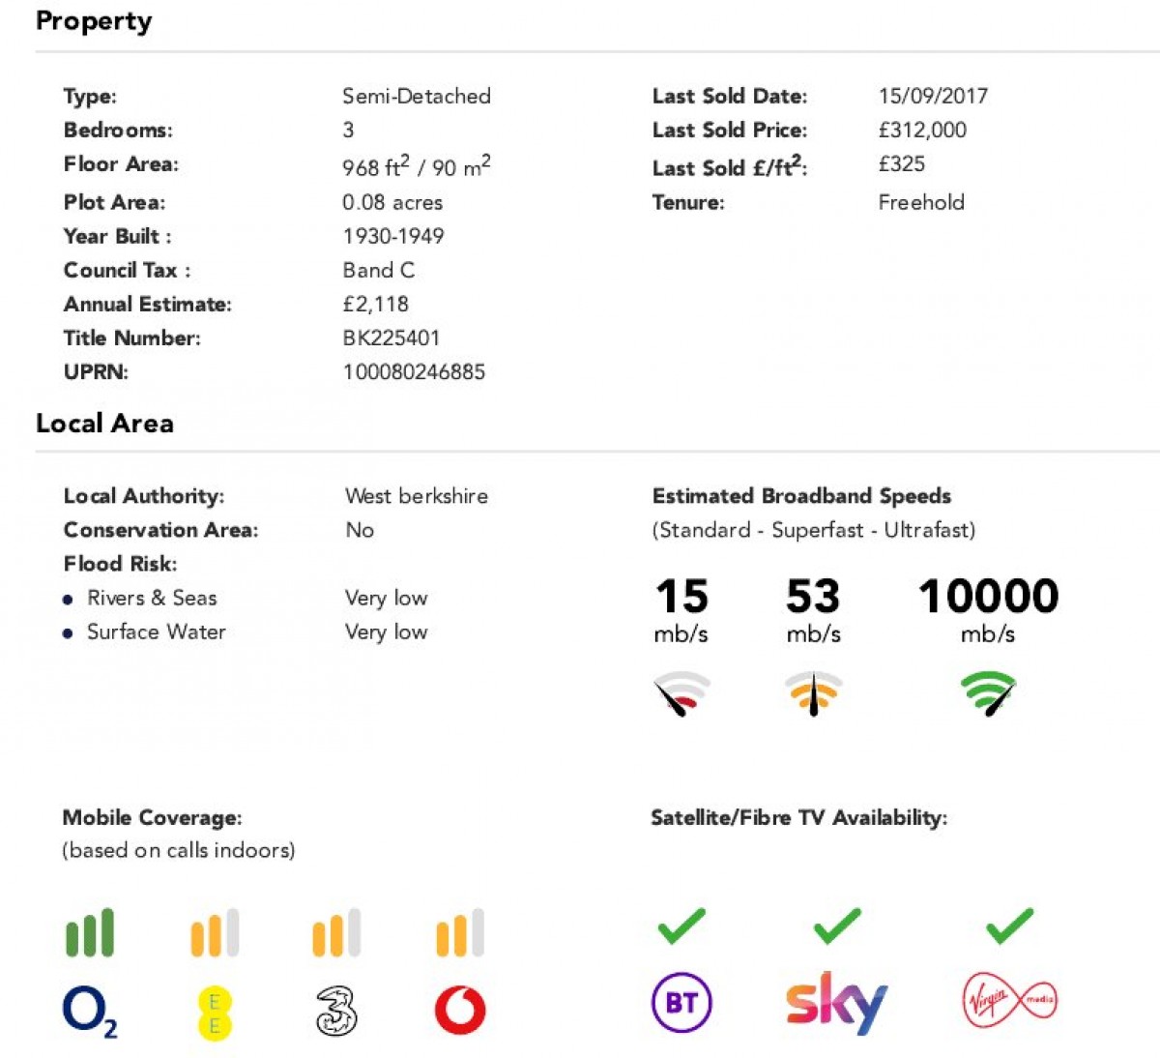The height and width of the screenshot is (1058, 1160).
Task: Click the EE network logo
Action: tap(214, 1013)
